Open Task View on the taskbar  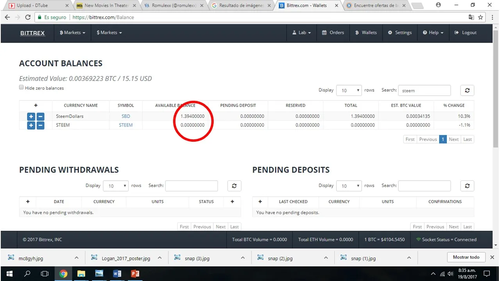point(45,274)
